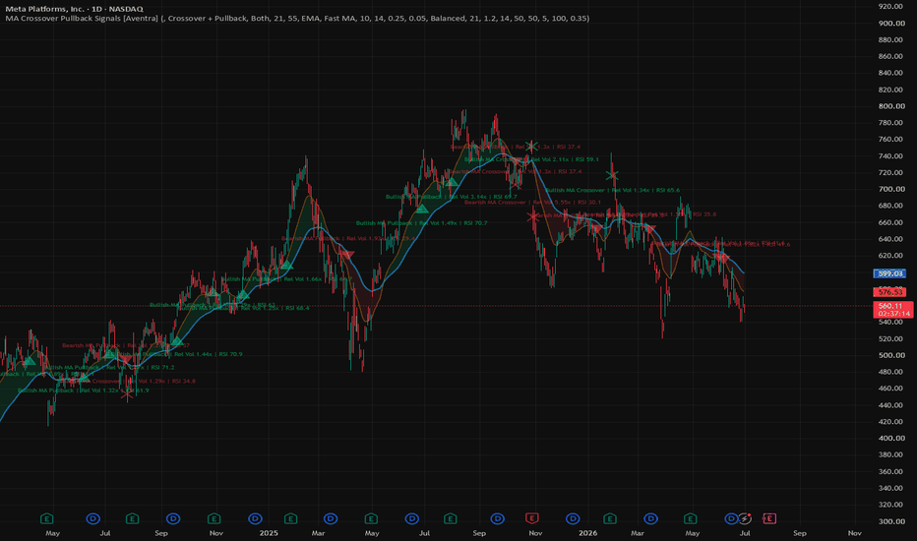Show the September 2024 dividend D marker
Image resolution: width=917 pixels, height=541 pixels.
click(173, 518)
